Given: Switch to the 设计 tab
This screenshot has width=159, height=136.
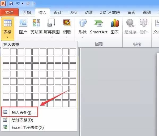Looking at the screenshot, I should coord(58,12).
